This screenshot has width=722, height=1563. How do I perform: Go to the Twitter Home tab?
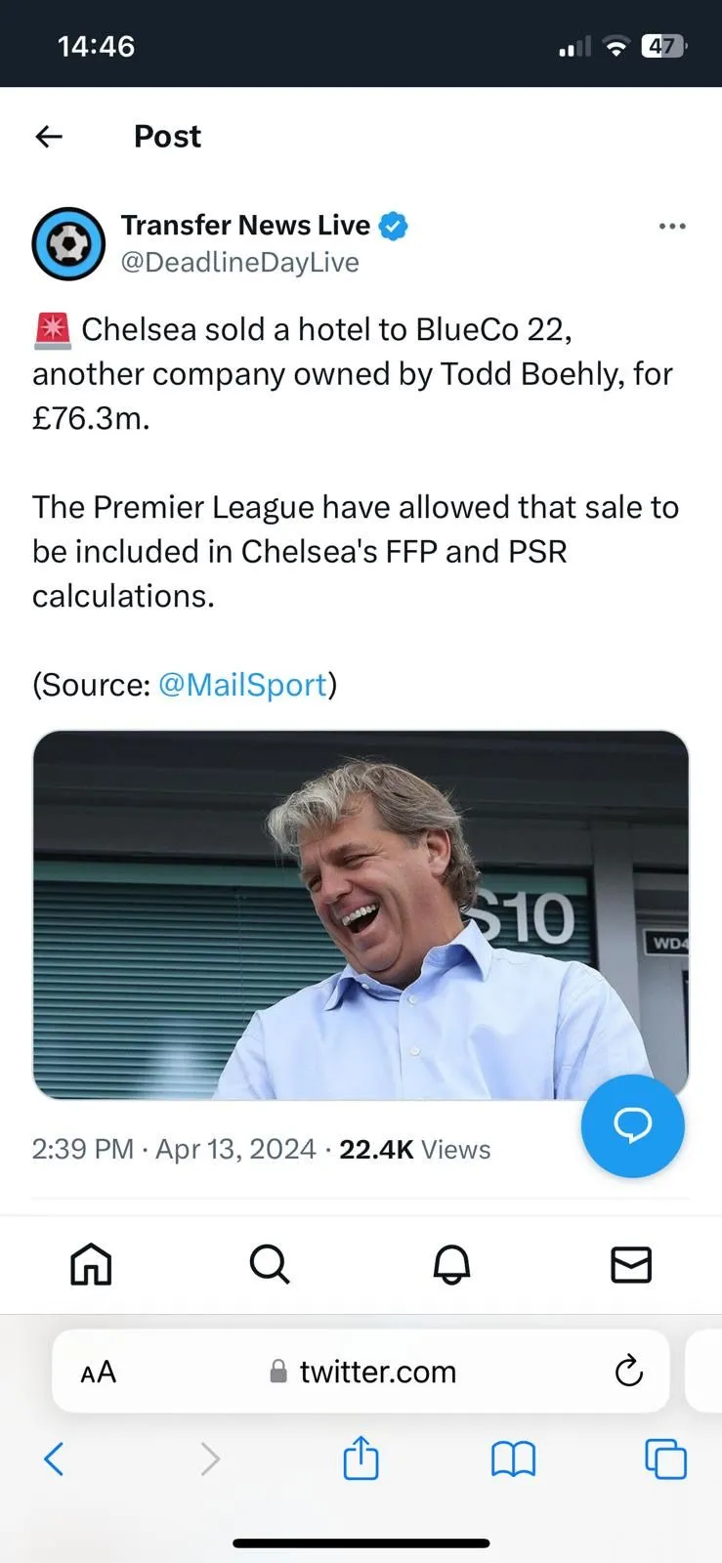pos(91,1264)
